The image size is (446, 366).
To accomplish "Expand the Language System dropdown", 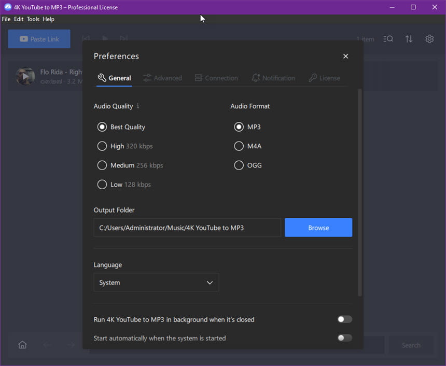I will click(x=156, y=283).
